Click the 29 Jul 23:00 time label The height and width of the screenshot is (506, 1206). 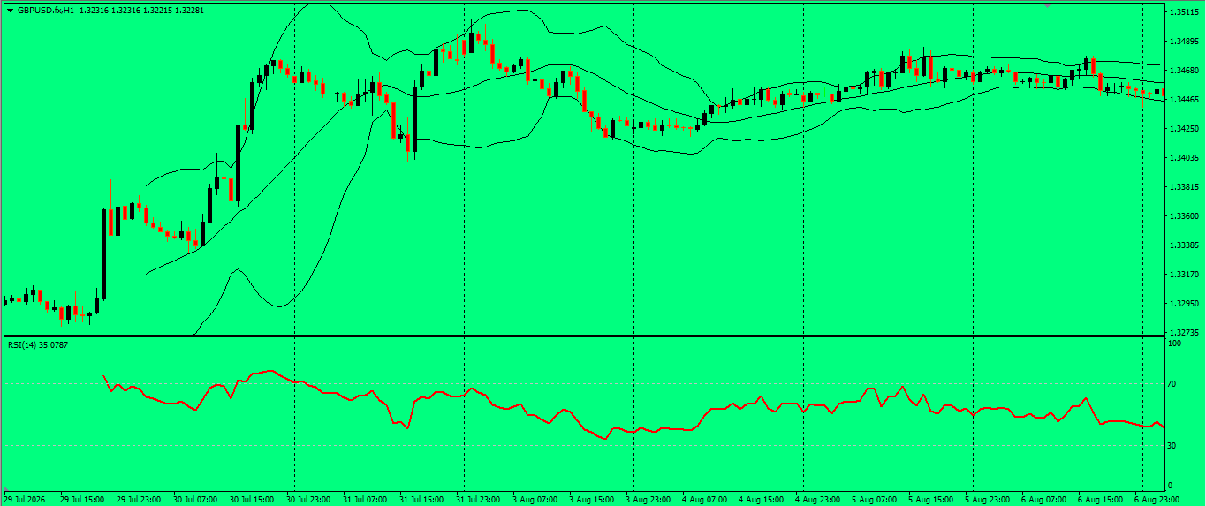pyautogui.click(x=140, y=500)
